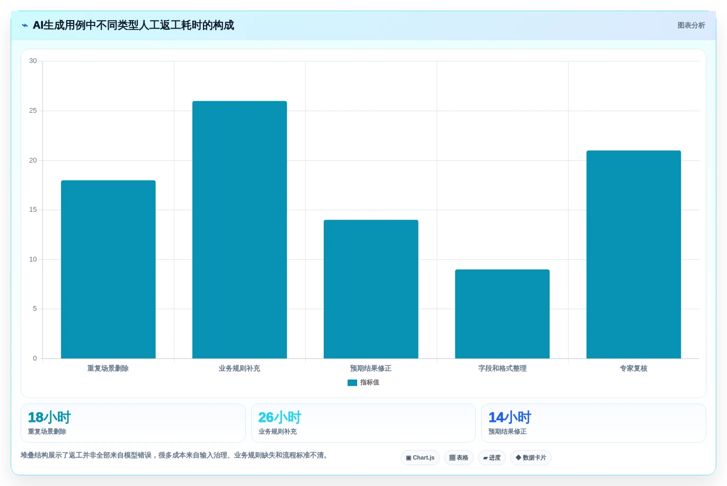727x486 pixels.
Task: Click the 重复场景删除 axis label
Action: point(108,368)
